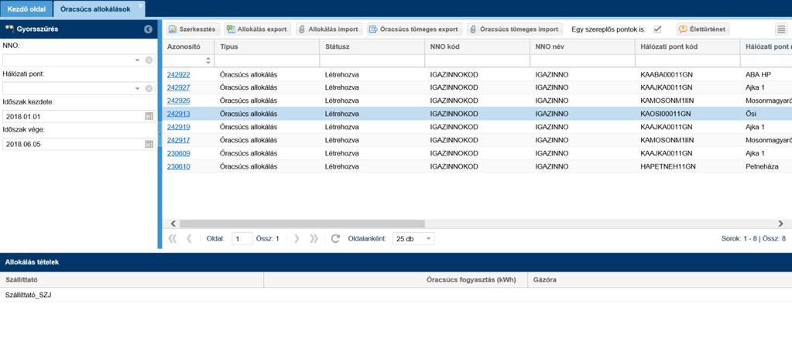
Task: Click the Szállíttató column header
Action: [x=132, y=280]
